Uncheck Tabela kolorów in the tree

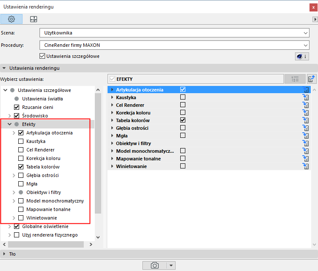point(21,167)
